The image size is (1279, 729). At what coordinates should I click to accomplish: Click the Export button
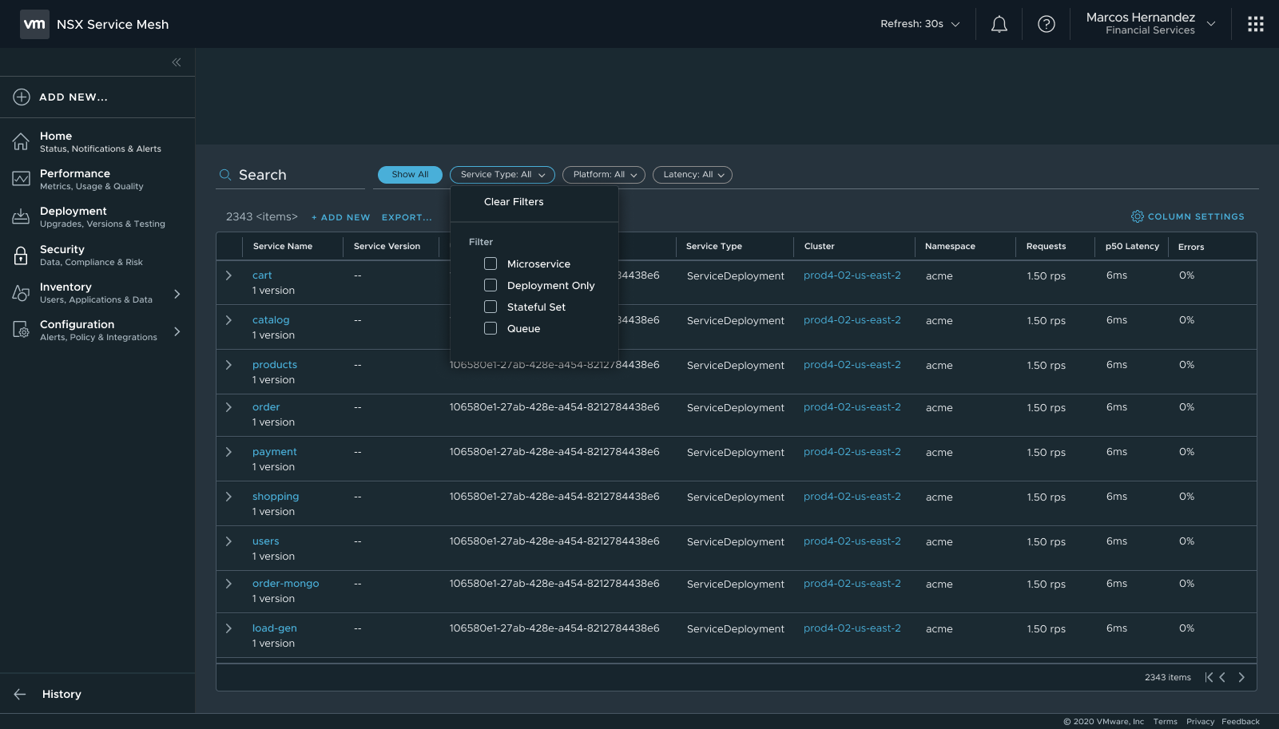pyautogui.click(x=407, y=217)
